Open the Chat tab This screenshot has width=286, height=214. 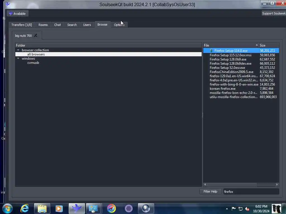point(58,25)
